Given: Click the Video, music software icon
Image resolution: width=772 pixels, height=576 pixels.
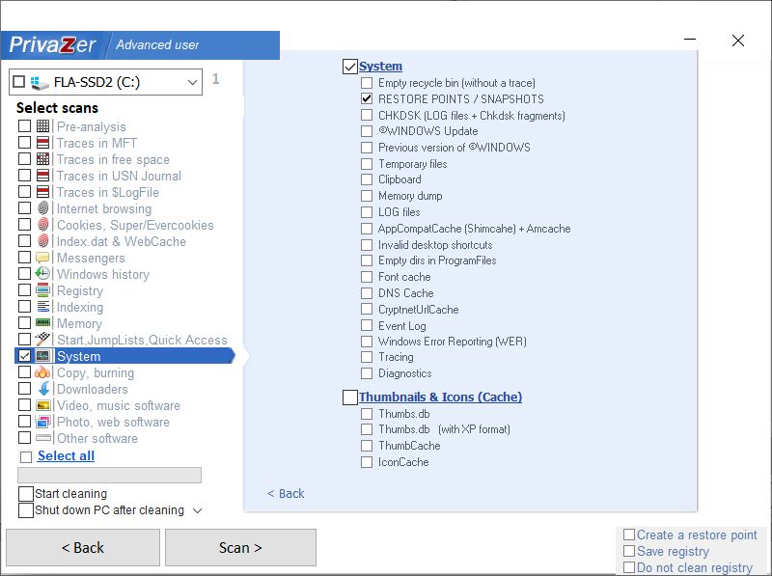Looking at the screenshot, I should (42, 405).
